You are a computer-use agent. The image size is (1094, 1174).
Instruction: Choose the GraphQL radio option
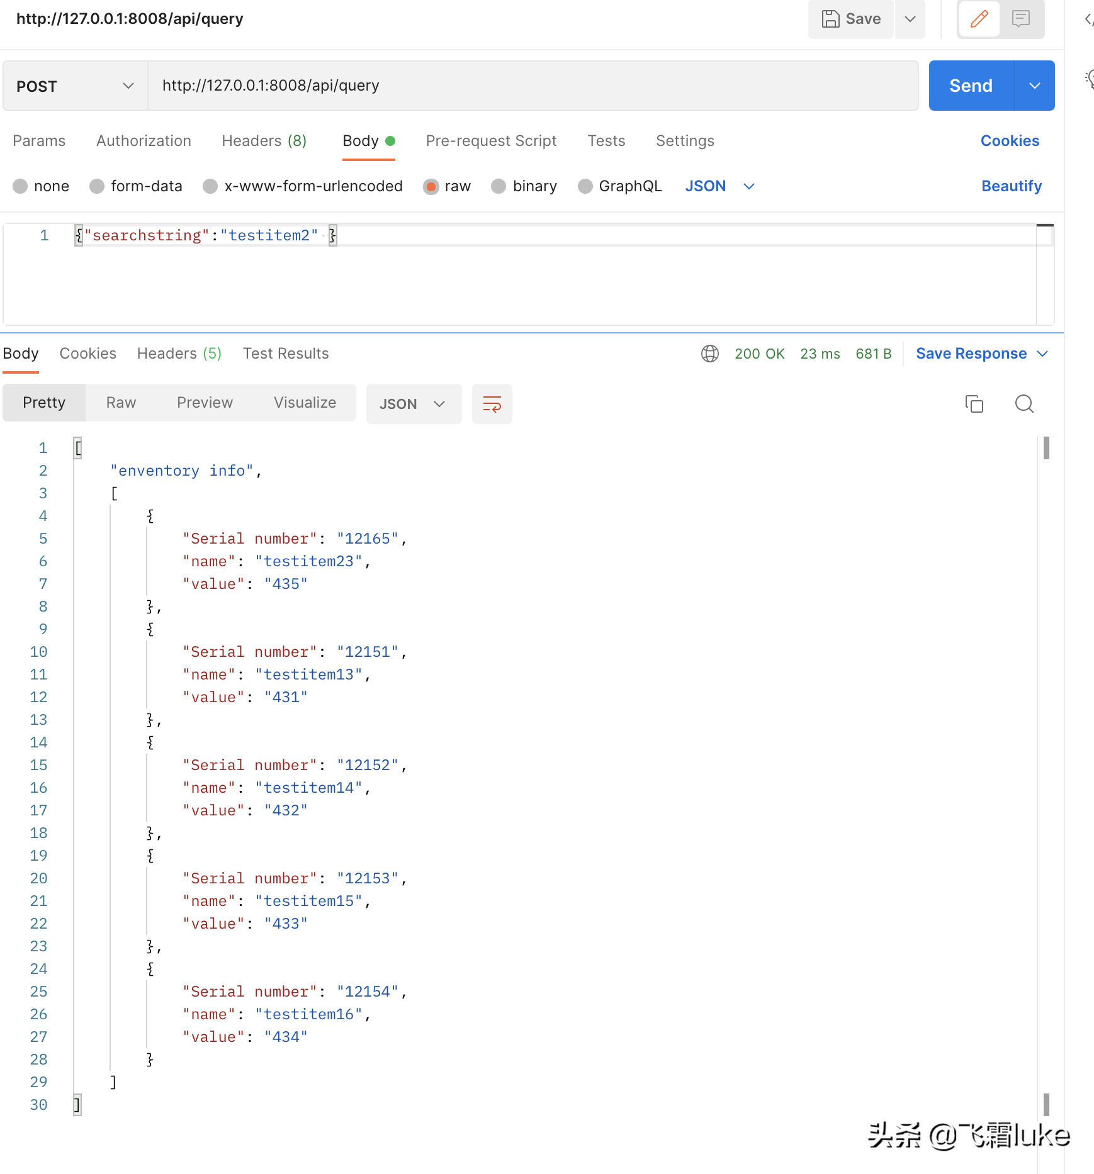pyautogui.click(x=585, y=186)
